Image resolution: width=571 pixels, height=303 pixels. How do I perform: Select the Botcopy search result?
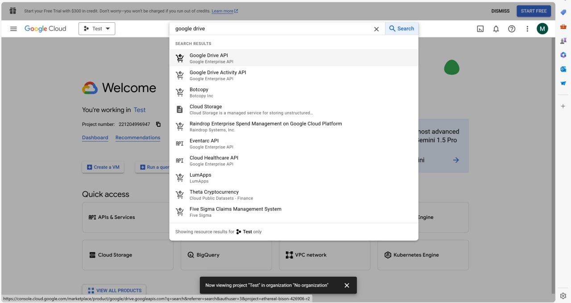pyautogui.click(x=294, y=93)
